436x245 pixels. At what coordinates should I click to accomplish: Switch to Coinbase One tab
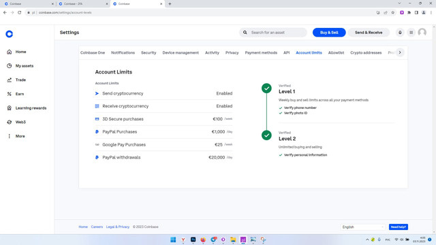pos(93,53)
